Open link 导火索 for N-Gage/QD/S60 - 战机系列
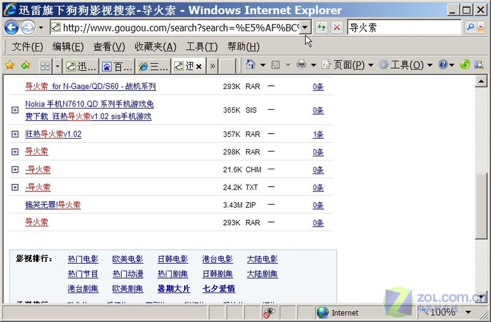This screenshot has width=491, height=322. (x=90, y=86)
